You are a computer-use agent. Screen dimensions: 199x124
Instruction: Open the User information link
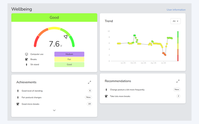176,10
